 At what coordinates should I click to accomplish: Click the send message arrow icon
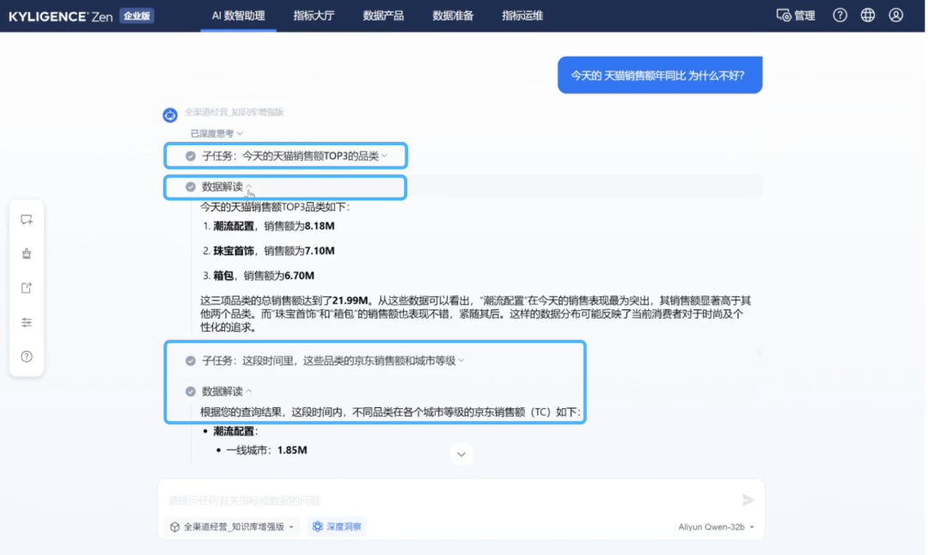point(748,500)
